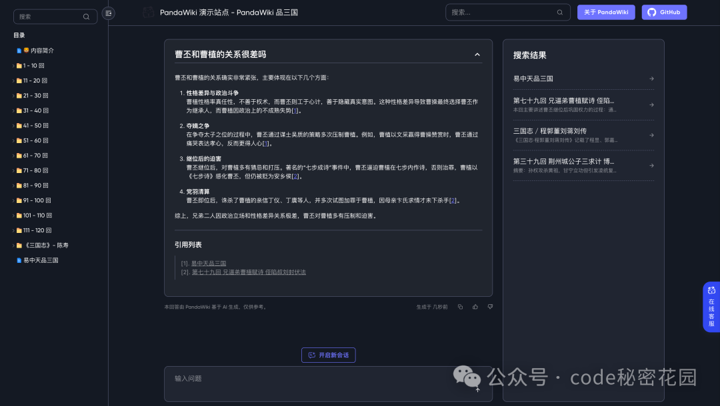Open the 91 - 100 回 tree item
The image size is (720, 406).
click(x=37, y=200)
